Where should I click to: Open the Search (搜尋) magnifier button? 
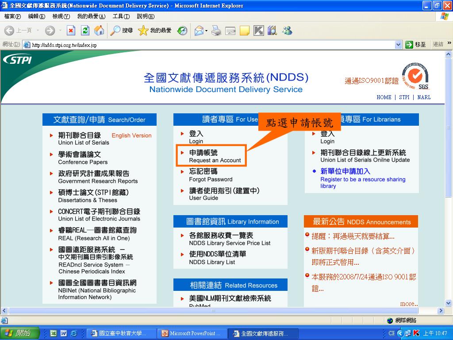point(121,31)
